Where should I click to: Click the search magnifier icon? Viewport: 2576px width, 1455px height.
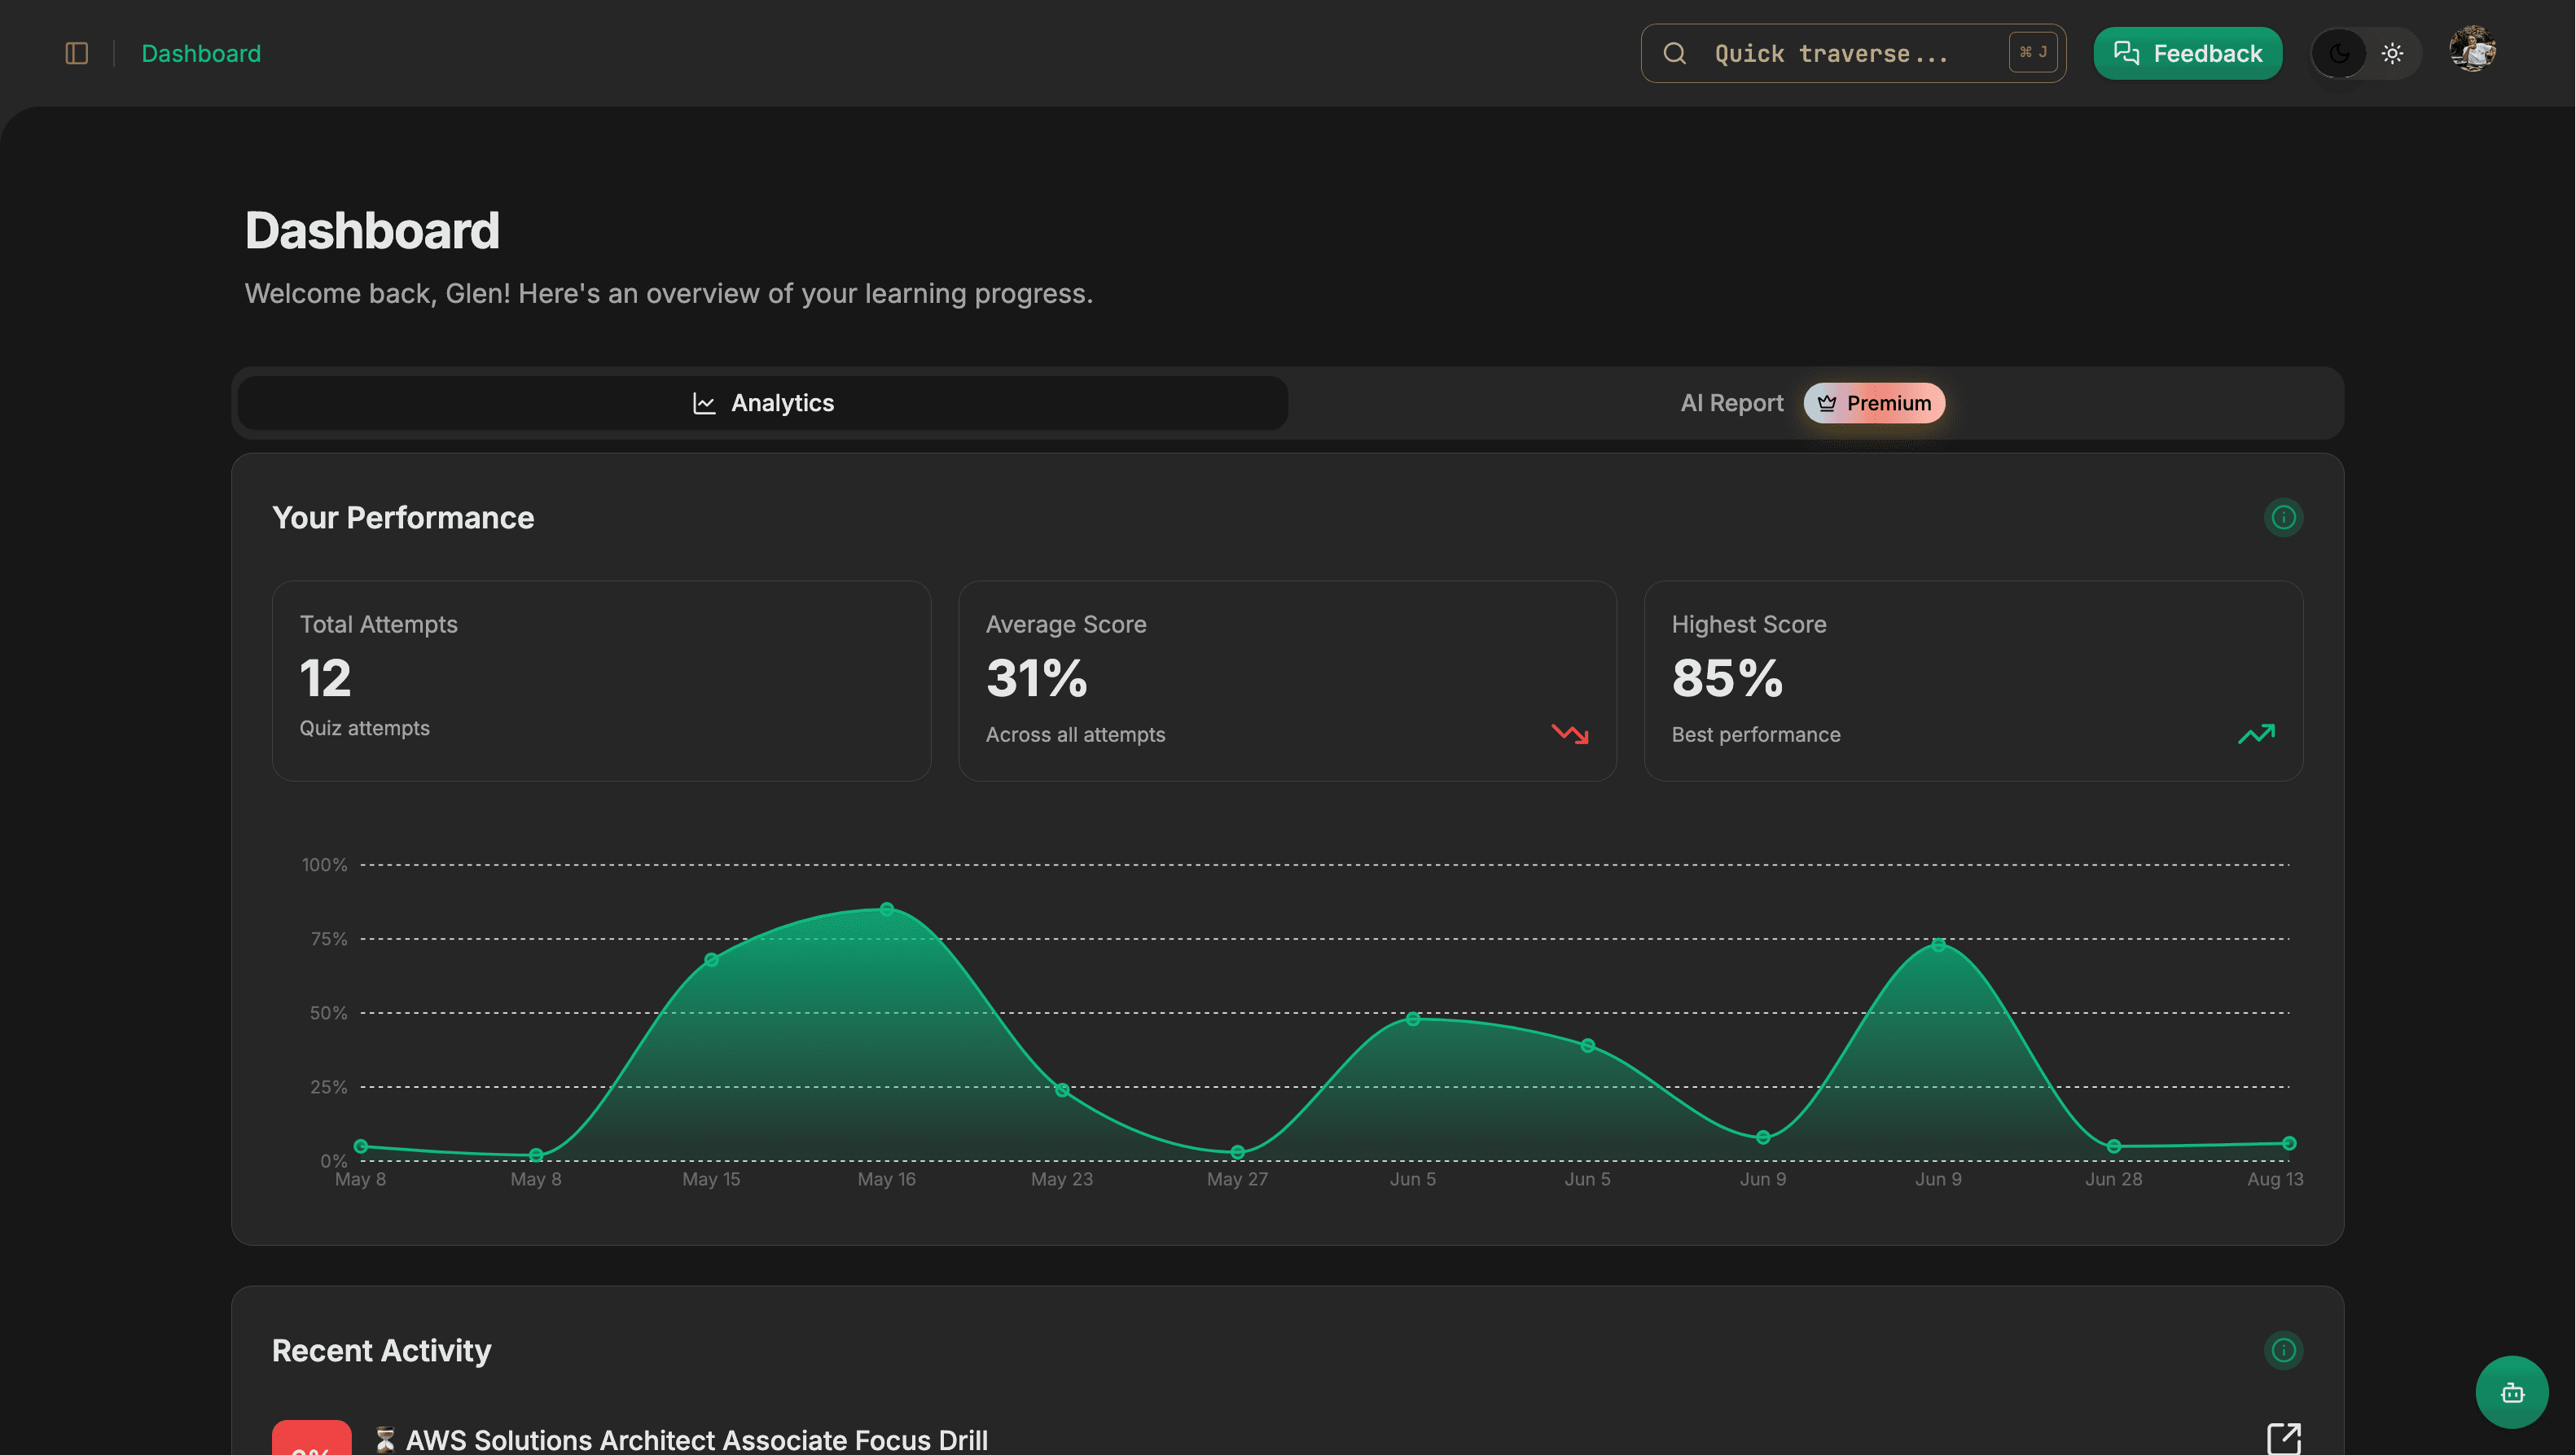[1675, 53]
